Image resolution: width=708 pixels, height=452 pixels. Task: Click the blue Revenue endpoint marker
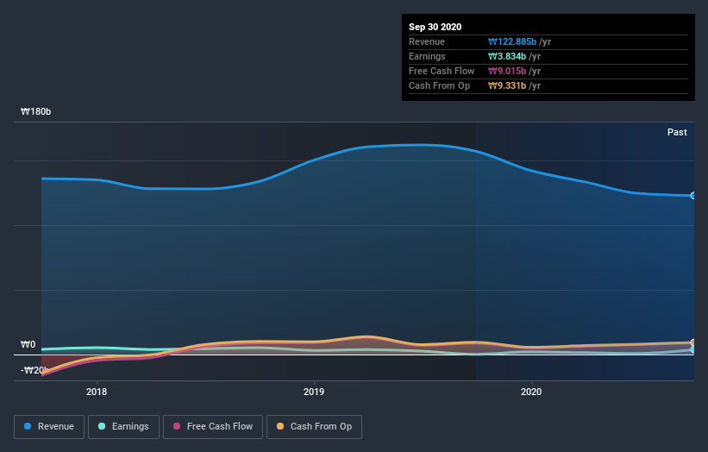coord(693,196)
